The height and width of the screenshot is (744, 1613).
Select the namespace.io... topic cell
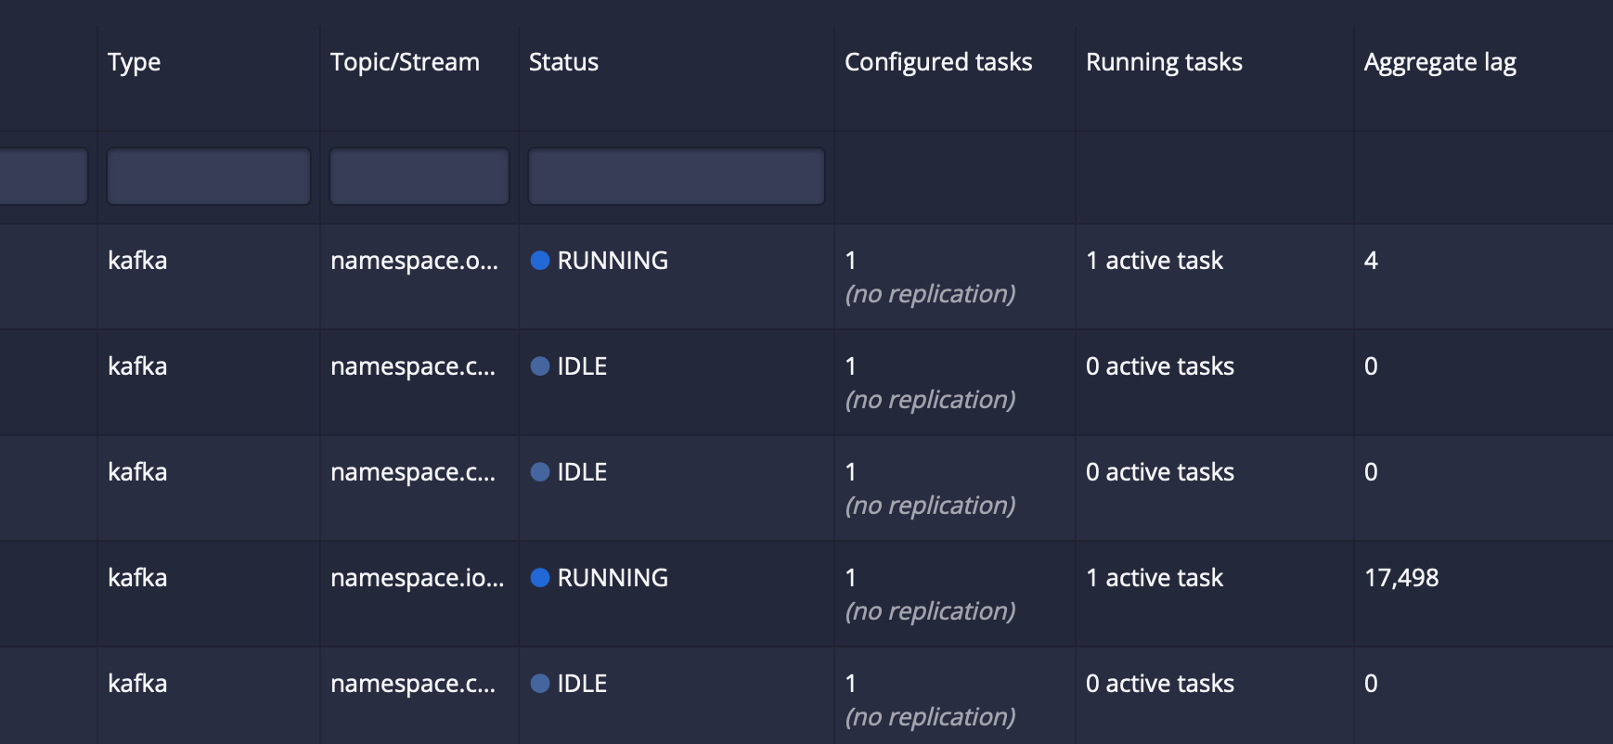click(418, 578)
